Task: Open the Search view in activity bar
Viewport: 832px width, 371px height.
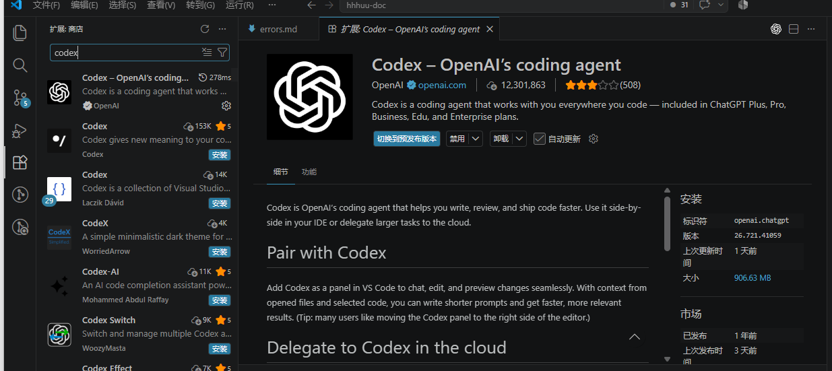Action: (x=20, y=65)
